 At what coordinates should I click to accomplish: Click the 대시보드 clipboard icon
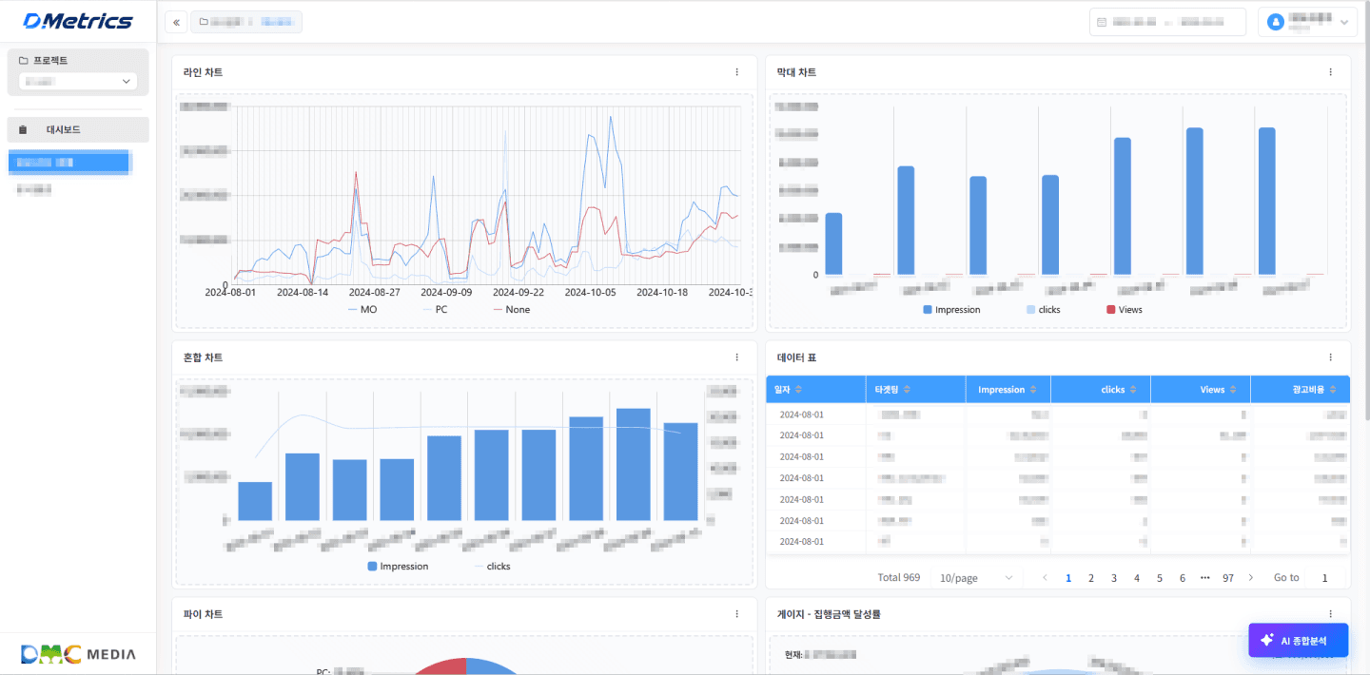pyautogui.click(x=23, y=129)
